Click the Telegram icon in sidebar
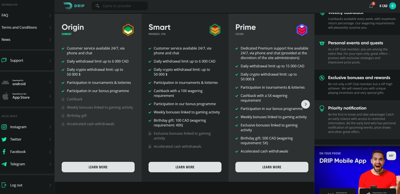Image resolution: width=400 pixels, height=194 pixels. tap(4, 164)
